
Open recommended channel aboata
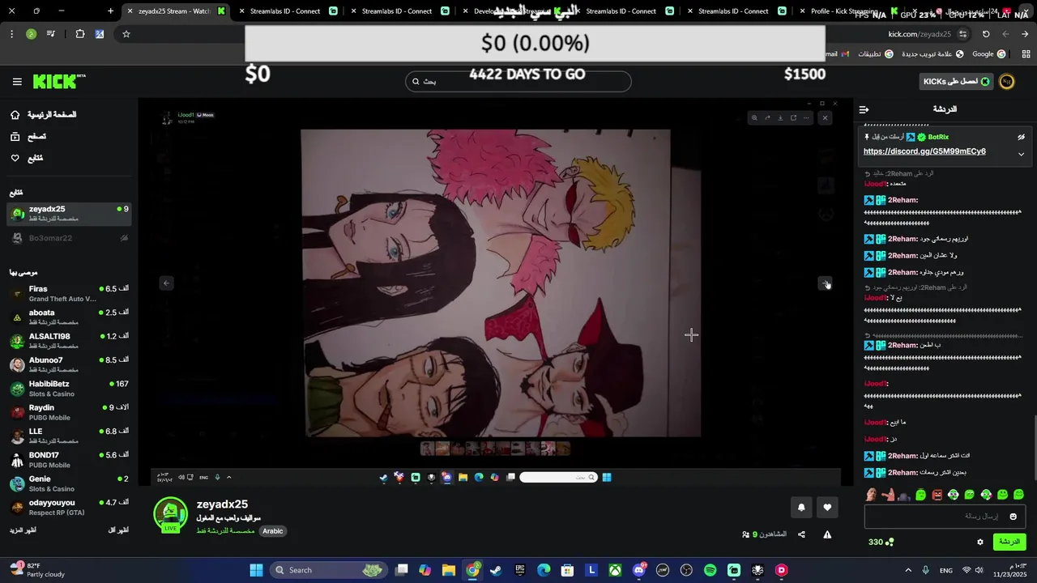coord(69,317)
